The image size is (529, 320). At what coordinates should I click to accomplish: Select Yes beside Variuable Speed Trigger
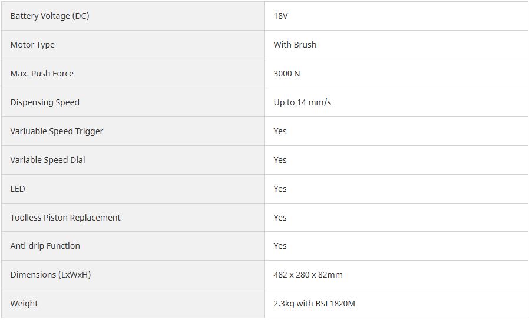(280, 131)
